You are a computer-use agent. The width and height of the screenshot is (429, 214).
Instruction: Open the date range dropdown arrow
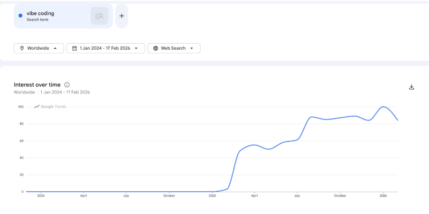point(137,48)
